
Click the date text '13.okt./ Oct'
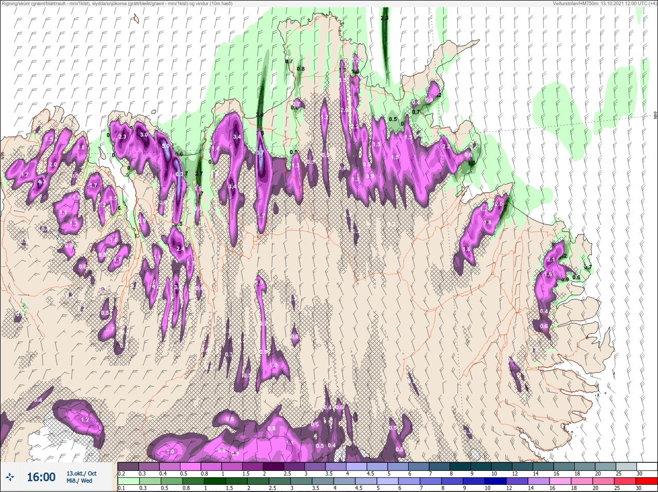(x=81, y=474)
